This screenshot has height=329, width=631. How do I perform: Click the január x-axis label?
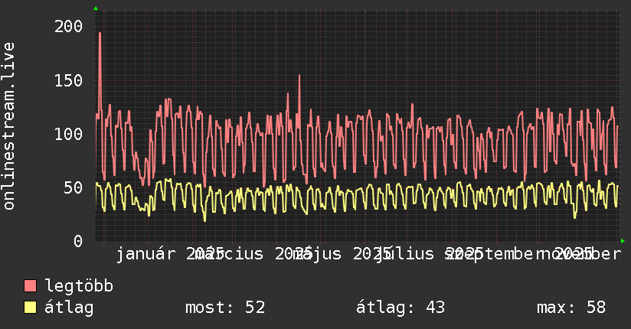point(146,254)
